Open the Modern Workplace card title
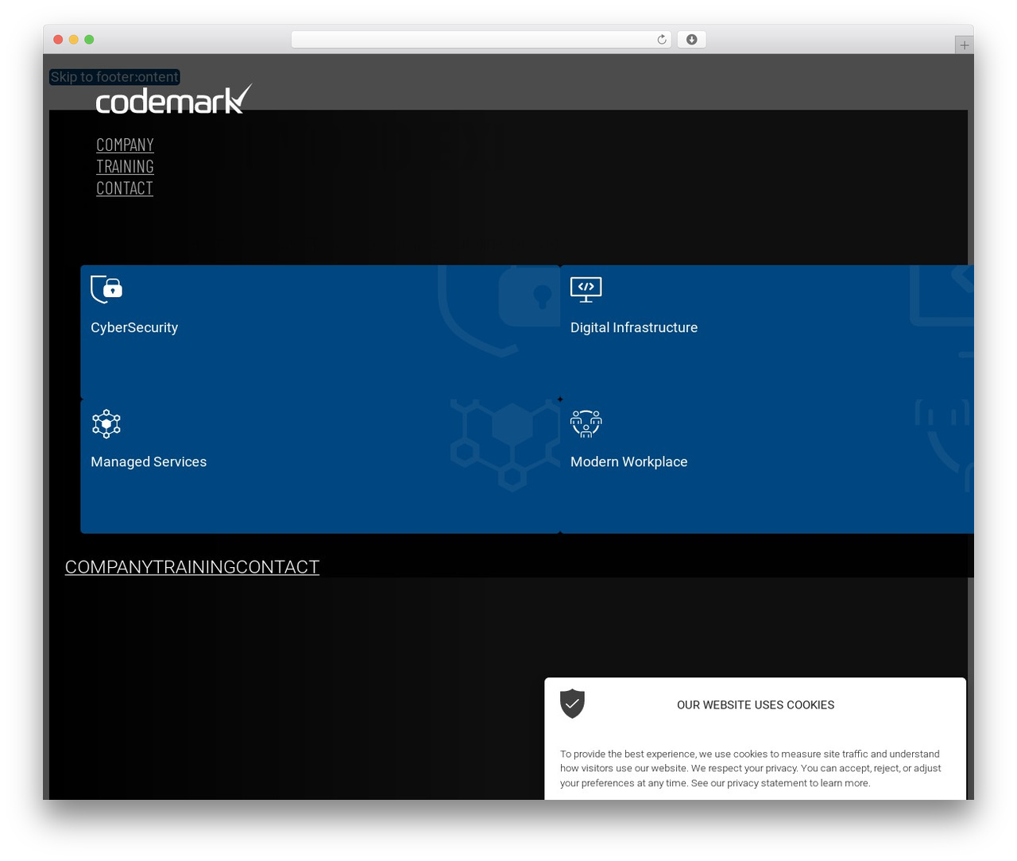This screenshot has height=861, width=1017. click(x=629, y=461)
